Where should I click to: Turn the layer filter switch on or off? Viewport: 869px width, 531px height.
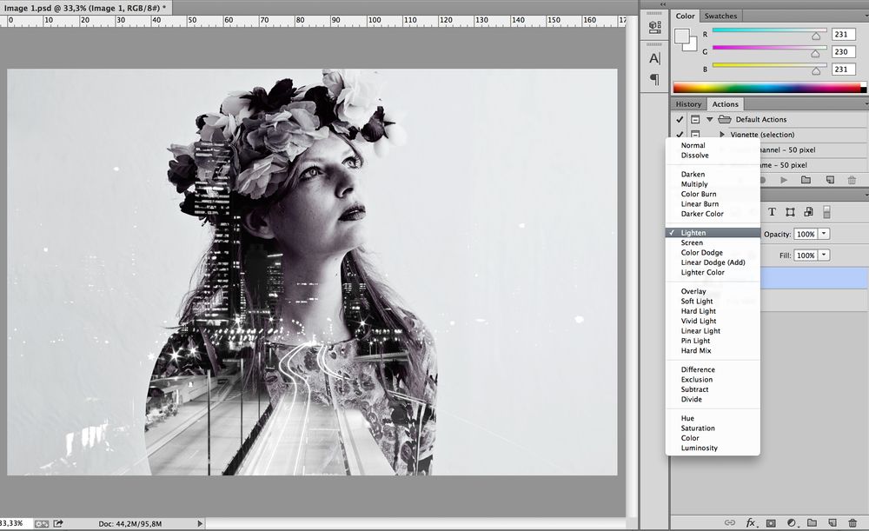(x=826, y=212)
